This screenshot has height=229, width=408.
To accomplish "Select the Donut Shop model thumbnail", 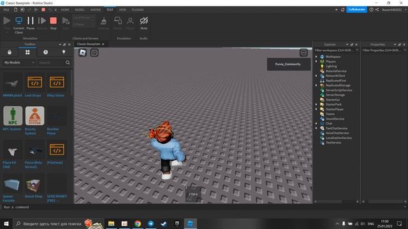I will click(34, 184).
